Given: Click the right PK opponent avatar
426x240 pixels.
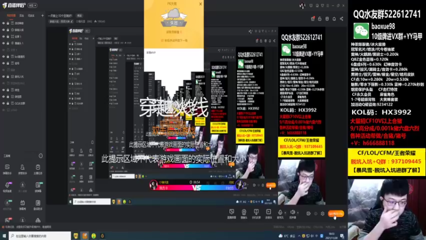Looking at the screenshot, I should [239, 185].
